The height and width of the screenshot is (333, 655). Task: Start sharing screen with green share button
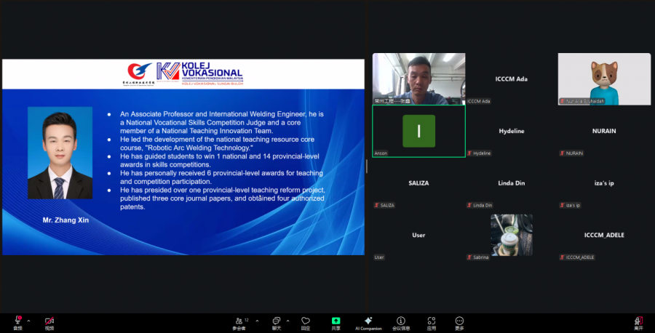pos(336,321)
